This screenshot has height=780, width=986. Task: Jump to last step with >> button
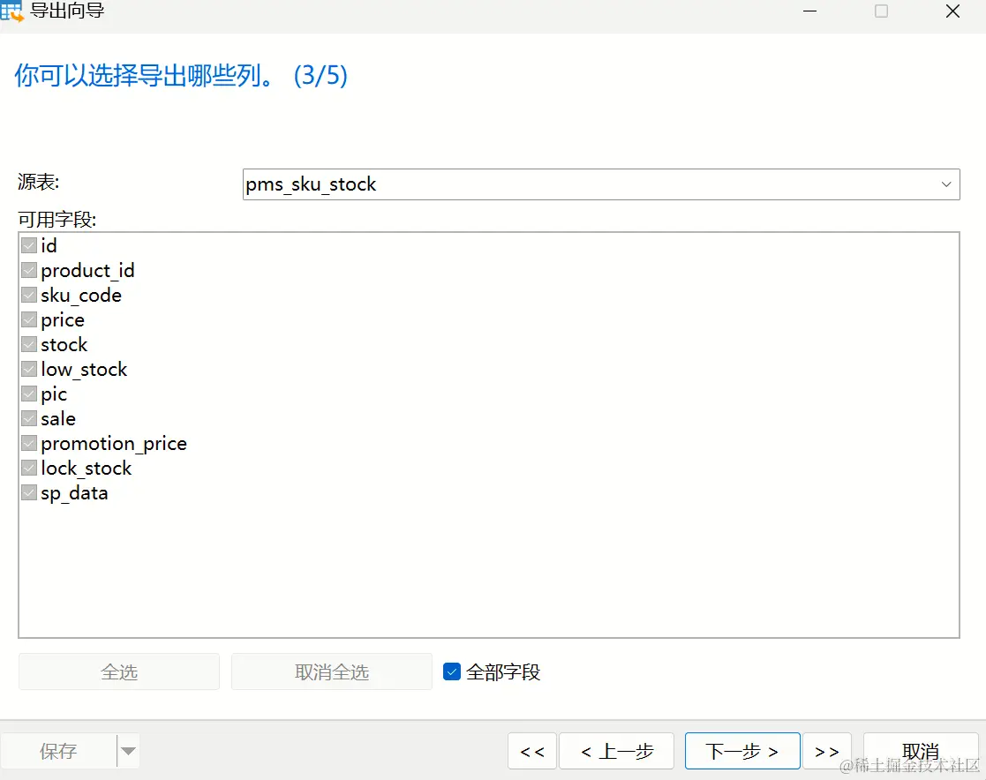[827, 751]
